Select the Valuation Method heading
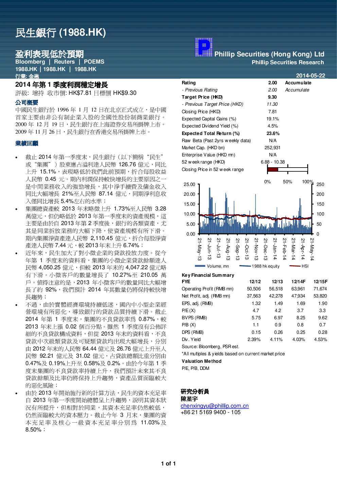Screen dimensions: 337x477 tap(201, 361)
